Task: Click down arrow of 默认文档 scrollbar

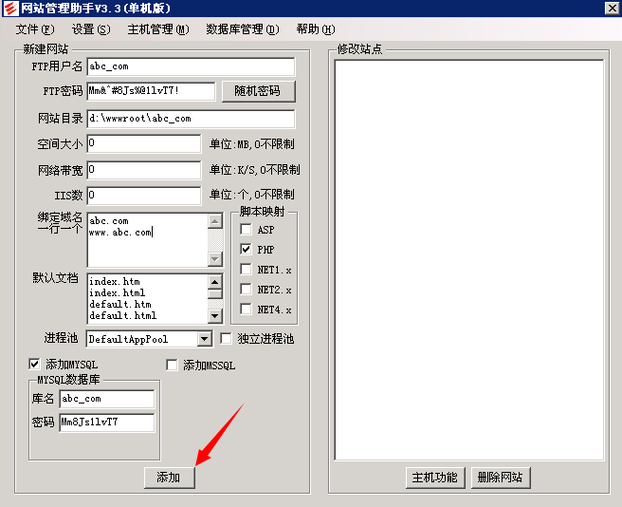Action: pos(214,316)
